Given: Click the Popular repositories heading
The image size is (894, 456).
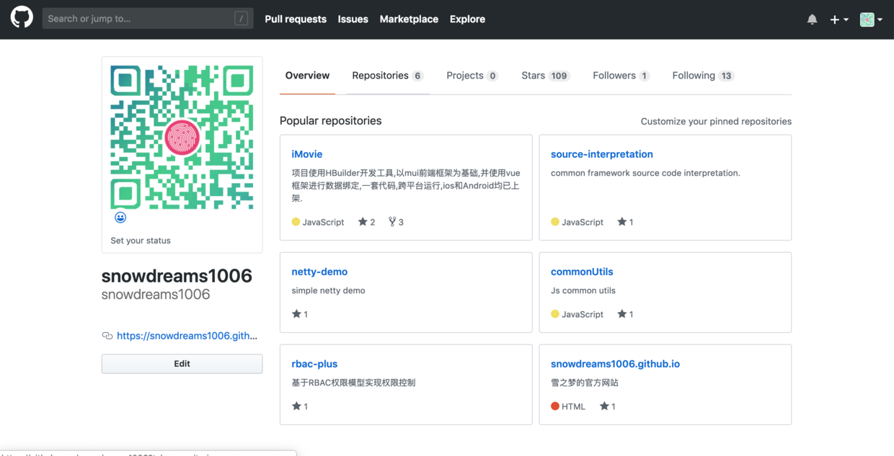Looking at the screenshot, I should pyautogui.click(x=331, y=121).
